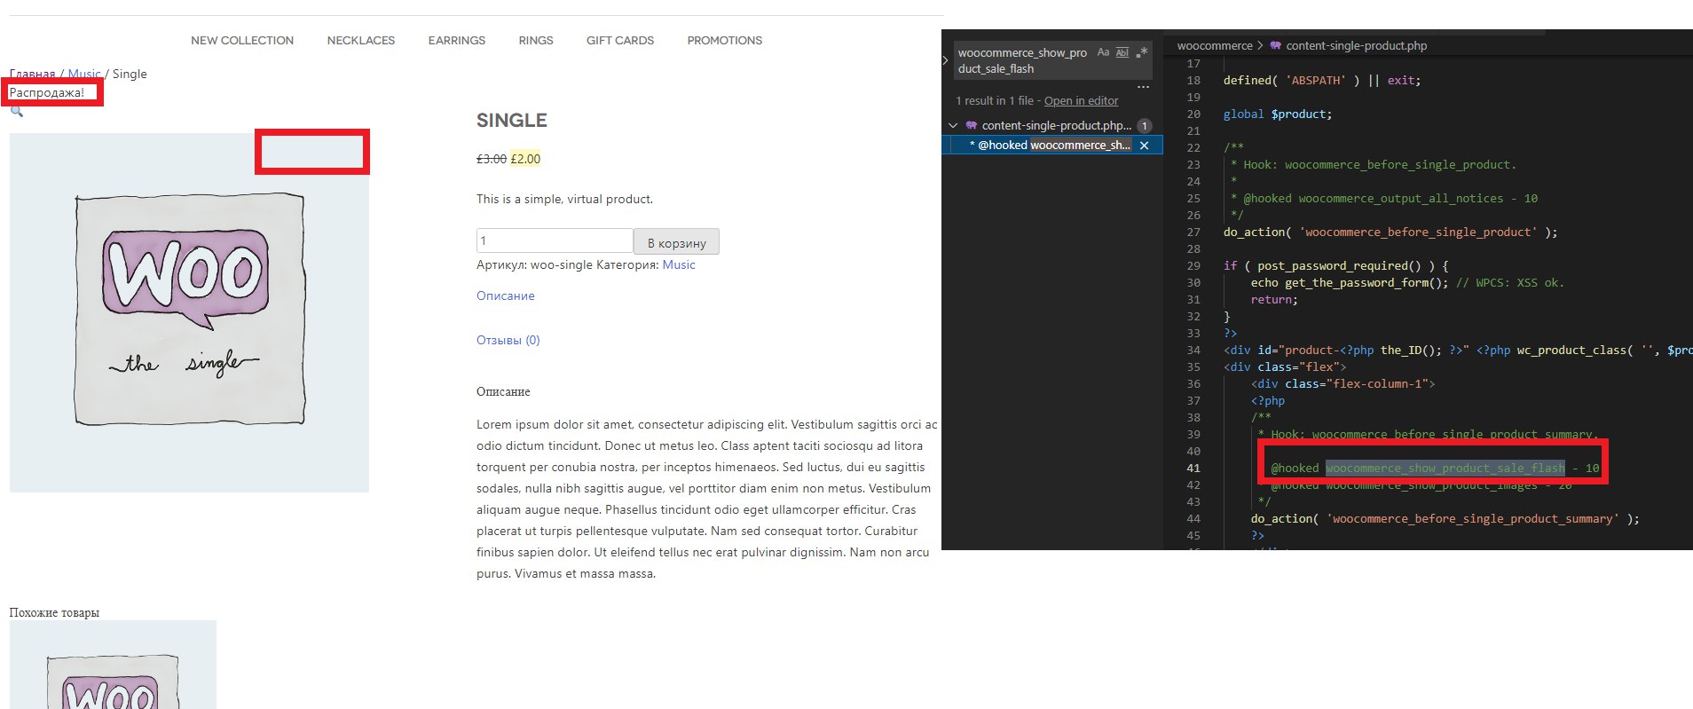Click the magnifier zoom icon above product image
1693x709 pixels.
pos(17,112)
